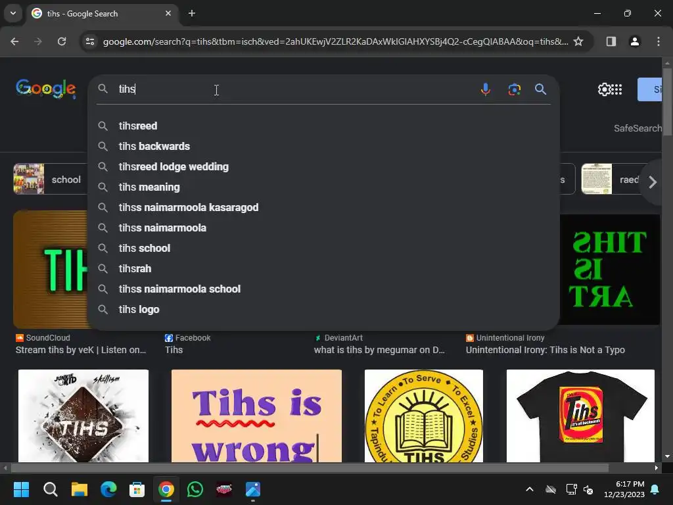The height and width of the screenshot is (505, 673).
Task: Select suggestion "tihsreed lodge wedding"
Action: pyautogui.click(x=323, y=166)
